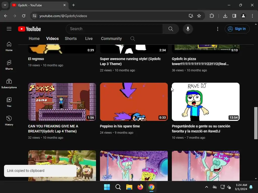Show hidden system tray icons

tap(207, 187)
